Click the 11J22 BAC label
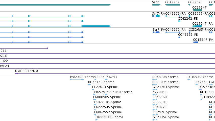Screen dimensions: 215x121 pyautogui.click(x=4, y=61)
